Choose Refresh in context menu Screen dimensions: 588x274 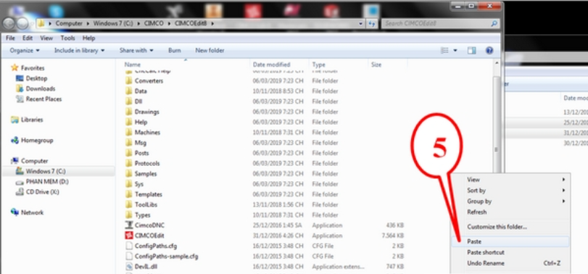(511, 212)
